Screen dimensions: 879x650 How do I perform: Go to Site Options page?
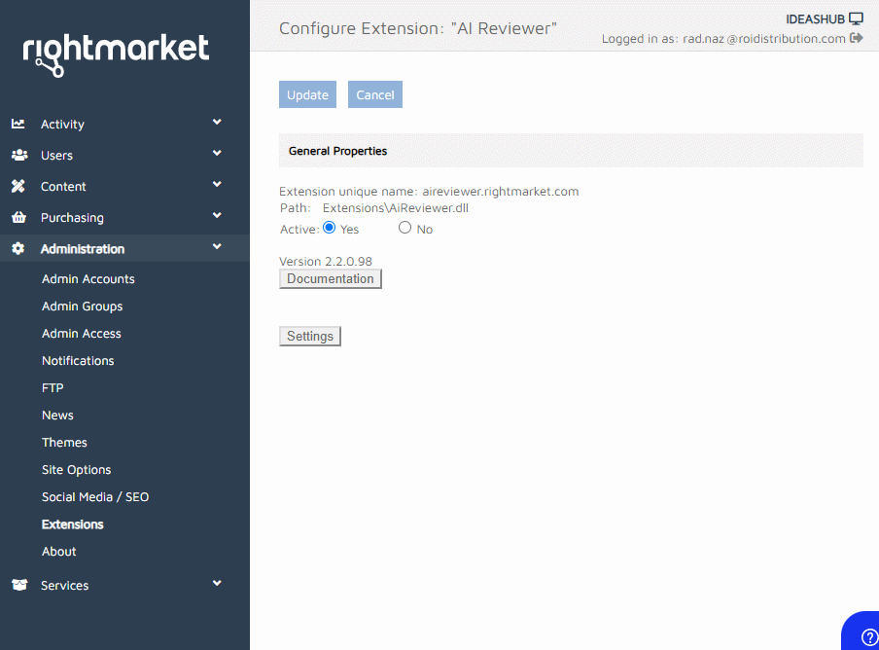pyautogui.click(x=77, y=470)
